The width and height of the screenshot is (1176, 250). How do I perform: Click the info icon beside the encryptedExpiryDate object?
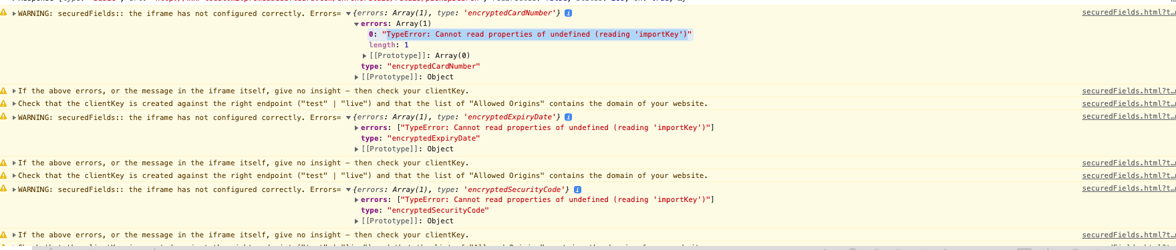(568, 117)
